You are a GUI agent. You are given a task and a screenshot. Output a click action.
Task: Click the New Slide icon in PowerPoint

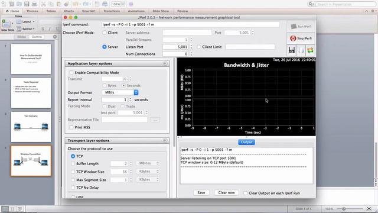(6, 24)
